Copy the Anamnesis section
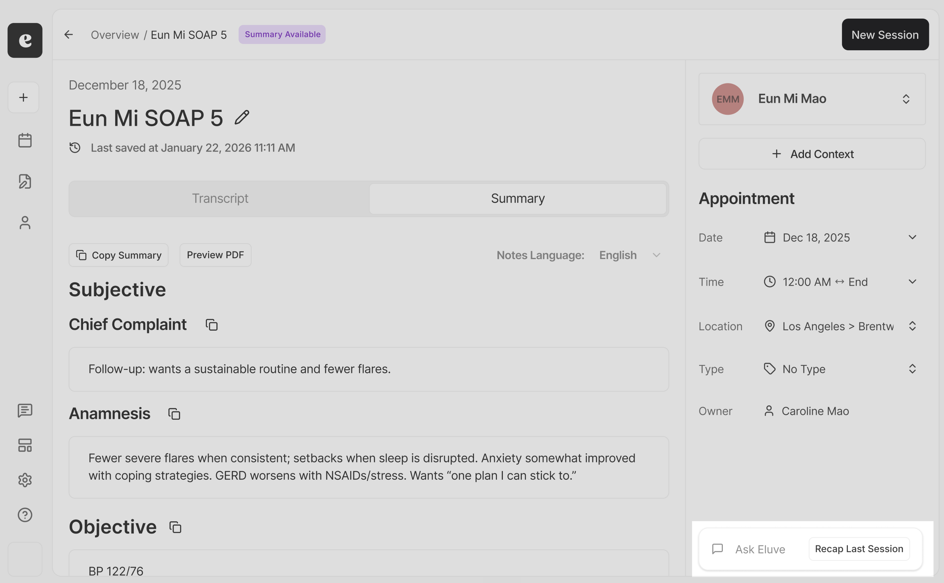944x583 pixels. point(174,414)
